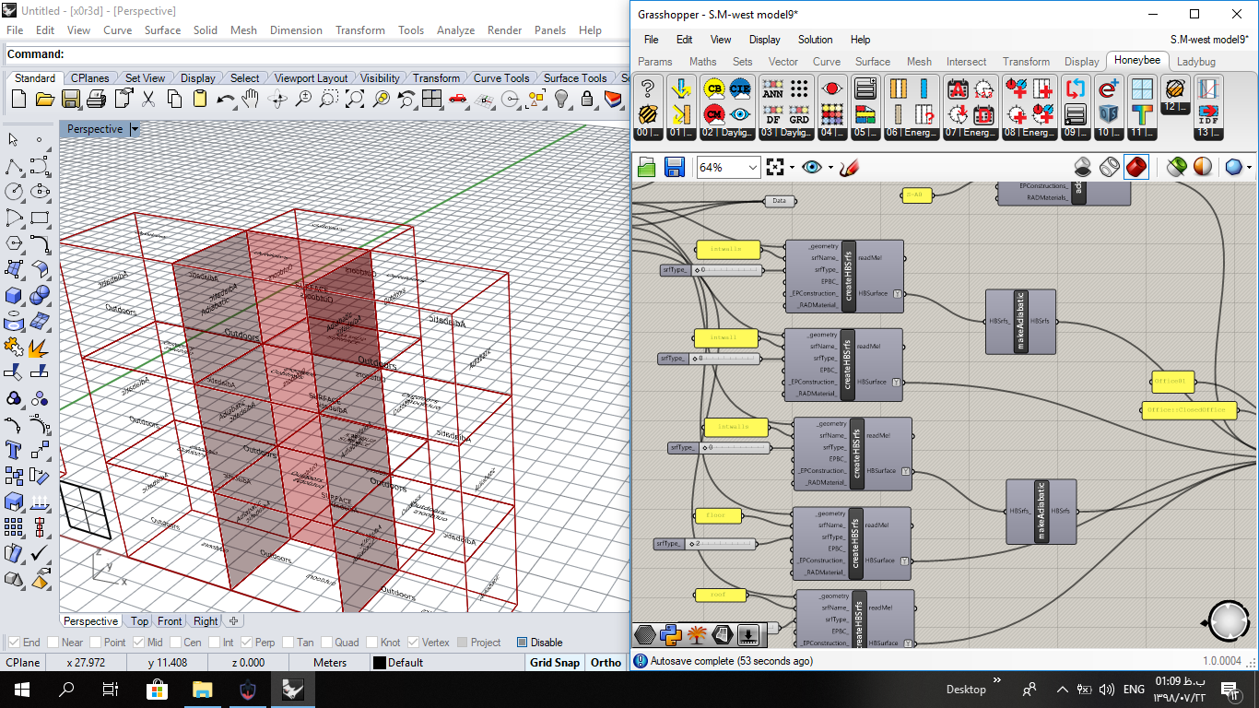The width and height of the screenshot is (1259, 708).
Task: Click the Honeybee OpenStudio OS icon
Action: point(1109,114)
